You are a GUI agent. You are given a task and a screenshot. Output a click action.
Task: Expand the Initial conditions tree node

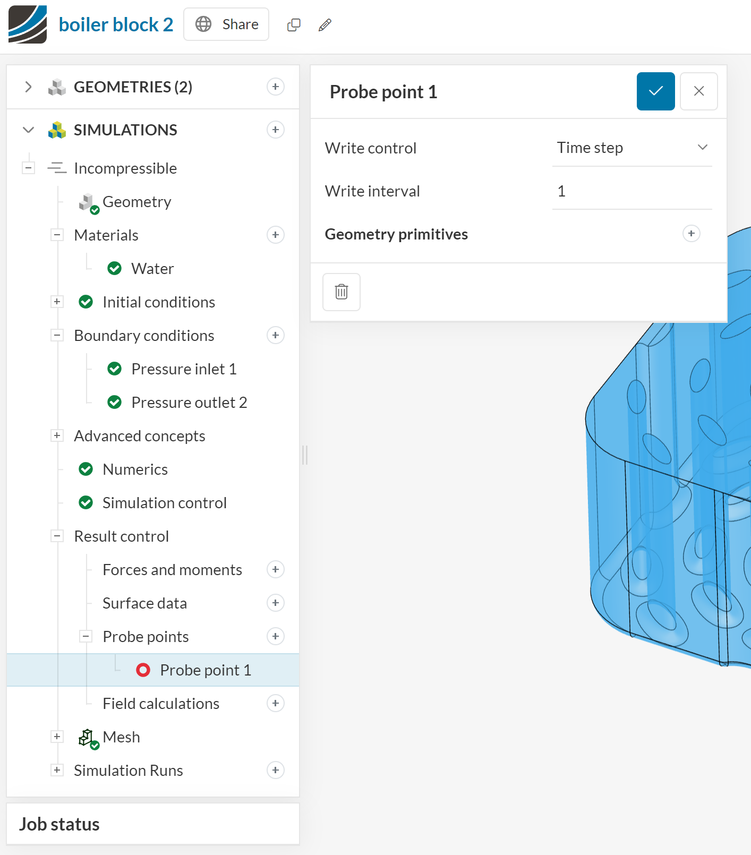pyautogui.click(x=57, y=302)
